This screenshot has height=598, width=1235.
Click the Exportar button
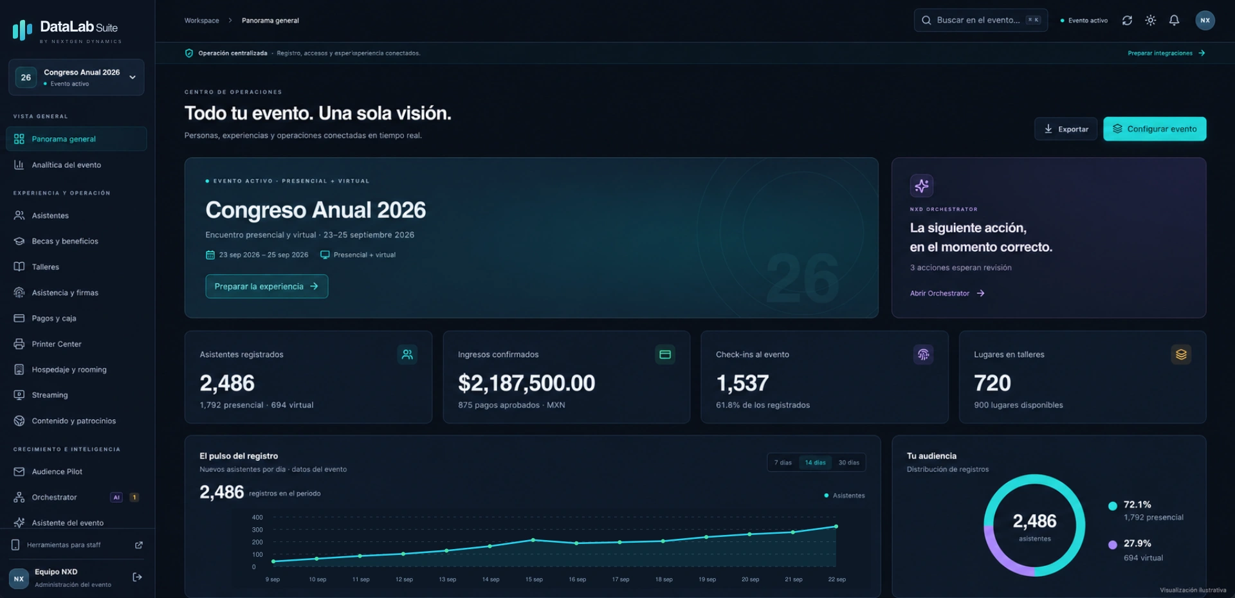(1066, 129)
